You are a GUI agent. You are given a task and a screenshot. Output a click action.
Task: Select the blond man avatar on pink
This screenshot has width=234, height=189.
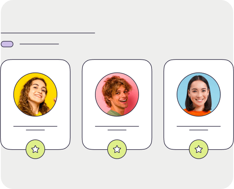coord(117,94)
